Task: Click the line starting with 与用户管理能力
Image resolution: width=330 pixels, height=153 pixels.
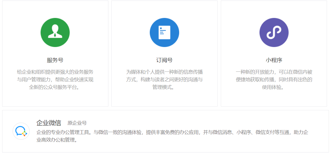Action: pyautogui.click(x=55, y=80)
